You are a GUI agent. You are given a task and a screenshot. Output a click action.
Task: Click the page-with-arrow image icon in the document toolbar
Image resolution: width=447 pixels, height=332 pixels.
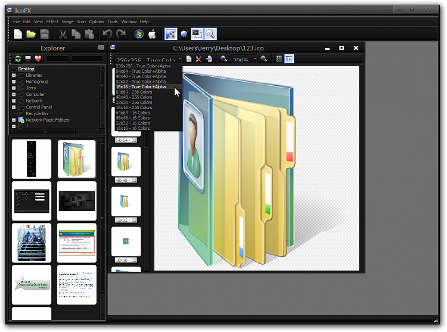coord(209,59)
